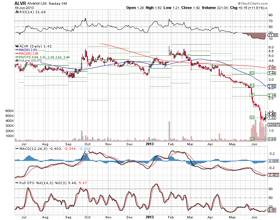Click the 3.85 MA(200) price tag
The image size is (280, 220).
click(272, 68)
